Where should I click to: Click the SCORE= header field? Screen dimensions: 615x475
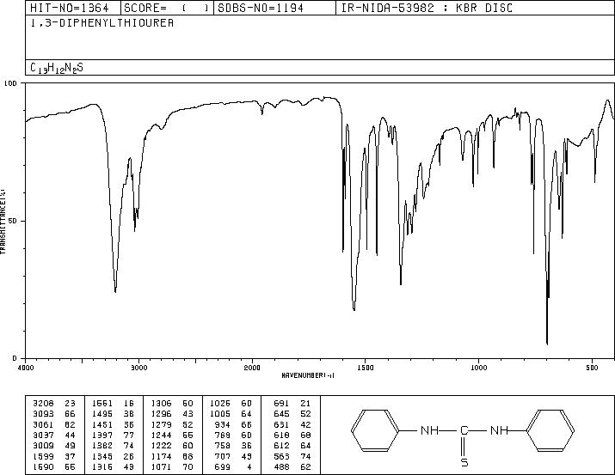(167, 8)
